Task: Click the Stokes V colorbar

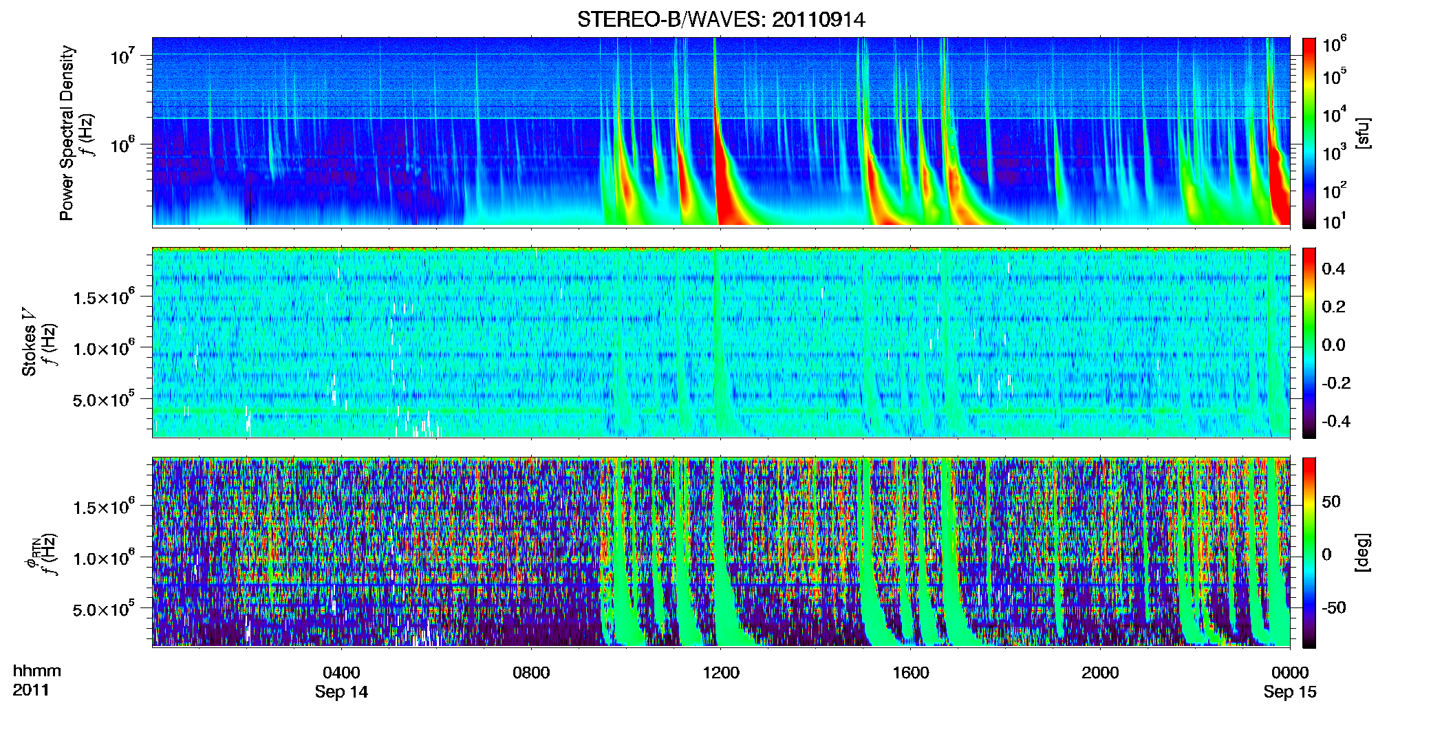Action: (1309, 343)
